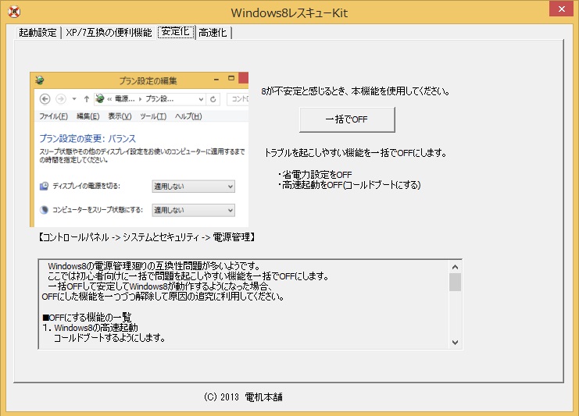The height and width of the screenshot is (416, 579).
Task: Click the refresh icon next to the address bar
Action: pyautogui.click(x=212, y=99)
